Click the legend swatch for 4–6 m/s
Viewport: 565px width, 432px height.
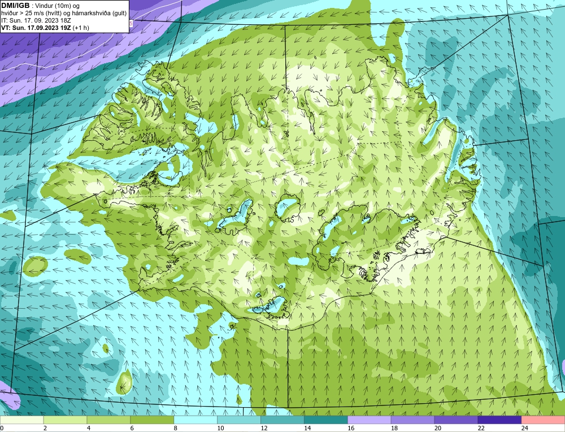click(x=108, y=420)
